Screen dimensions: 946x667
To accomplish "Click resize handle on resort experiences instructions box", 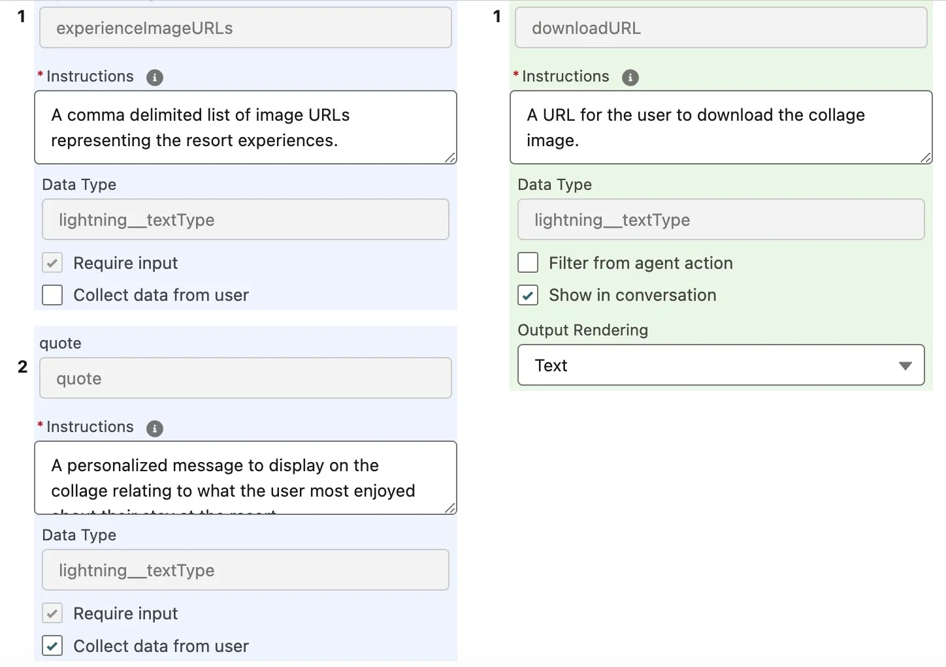I will [x=450, y=157].
